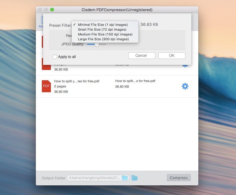The width and height of the screenshot is (236, 195).
Task: Click the Compress button
Action: point(179,178)
